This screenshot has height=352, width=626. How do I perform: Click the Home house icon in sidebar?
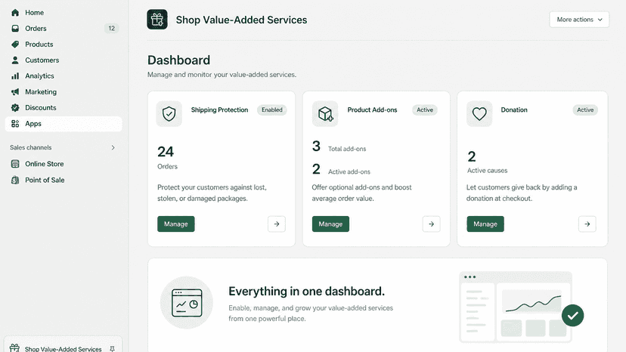click(15, 12)
